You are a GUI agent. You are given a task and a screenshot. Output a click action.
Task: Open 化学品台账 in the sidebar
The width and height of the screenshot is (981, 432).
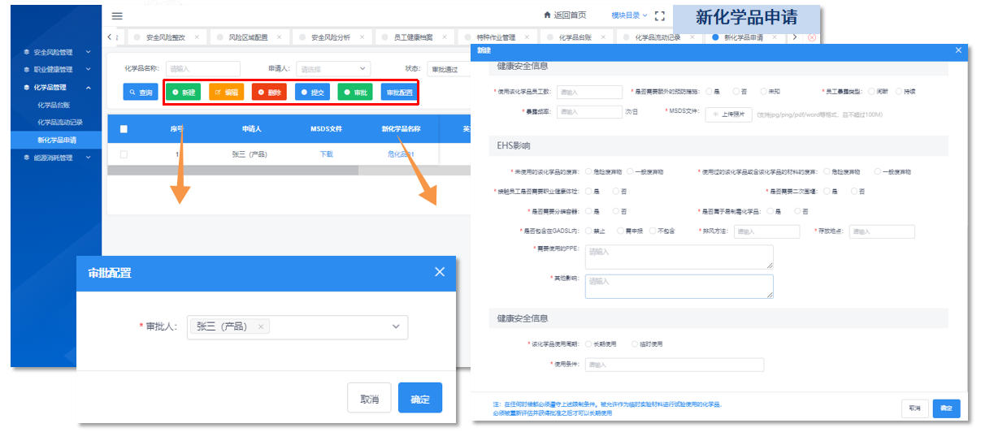[x=55, y=105]
